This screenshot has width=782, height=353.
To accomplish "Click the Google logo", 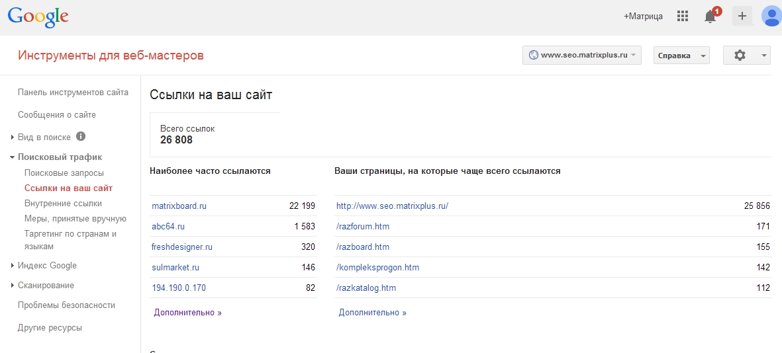I will coord(38,17).
